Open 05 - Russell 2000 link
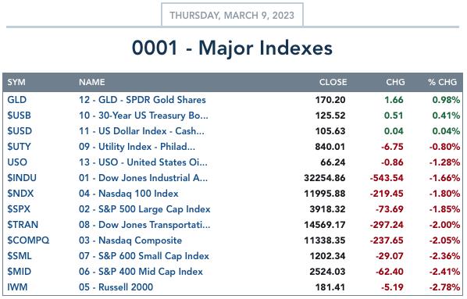 coord(116,287)
